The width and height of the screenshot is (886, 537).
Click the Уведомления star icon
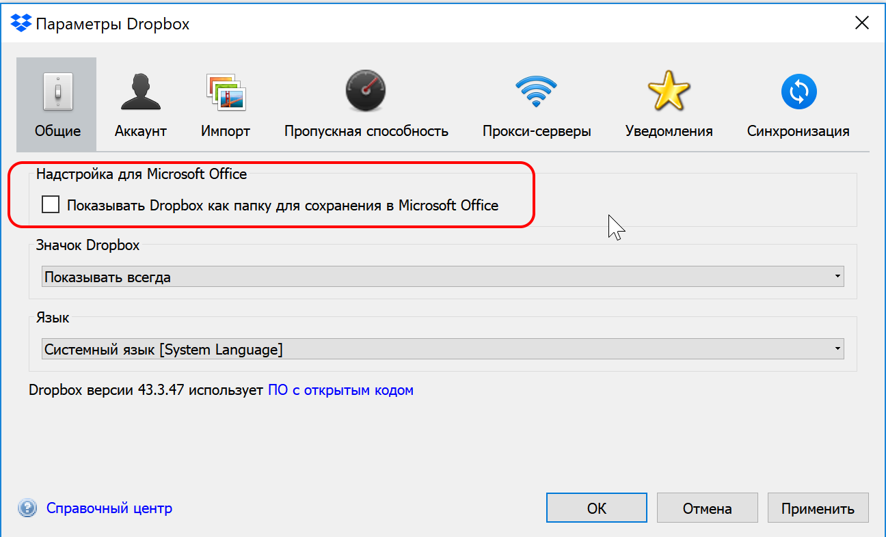click(669, 91)
